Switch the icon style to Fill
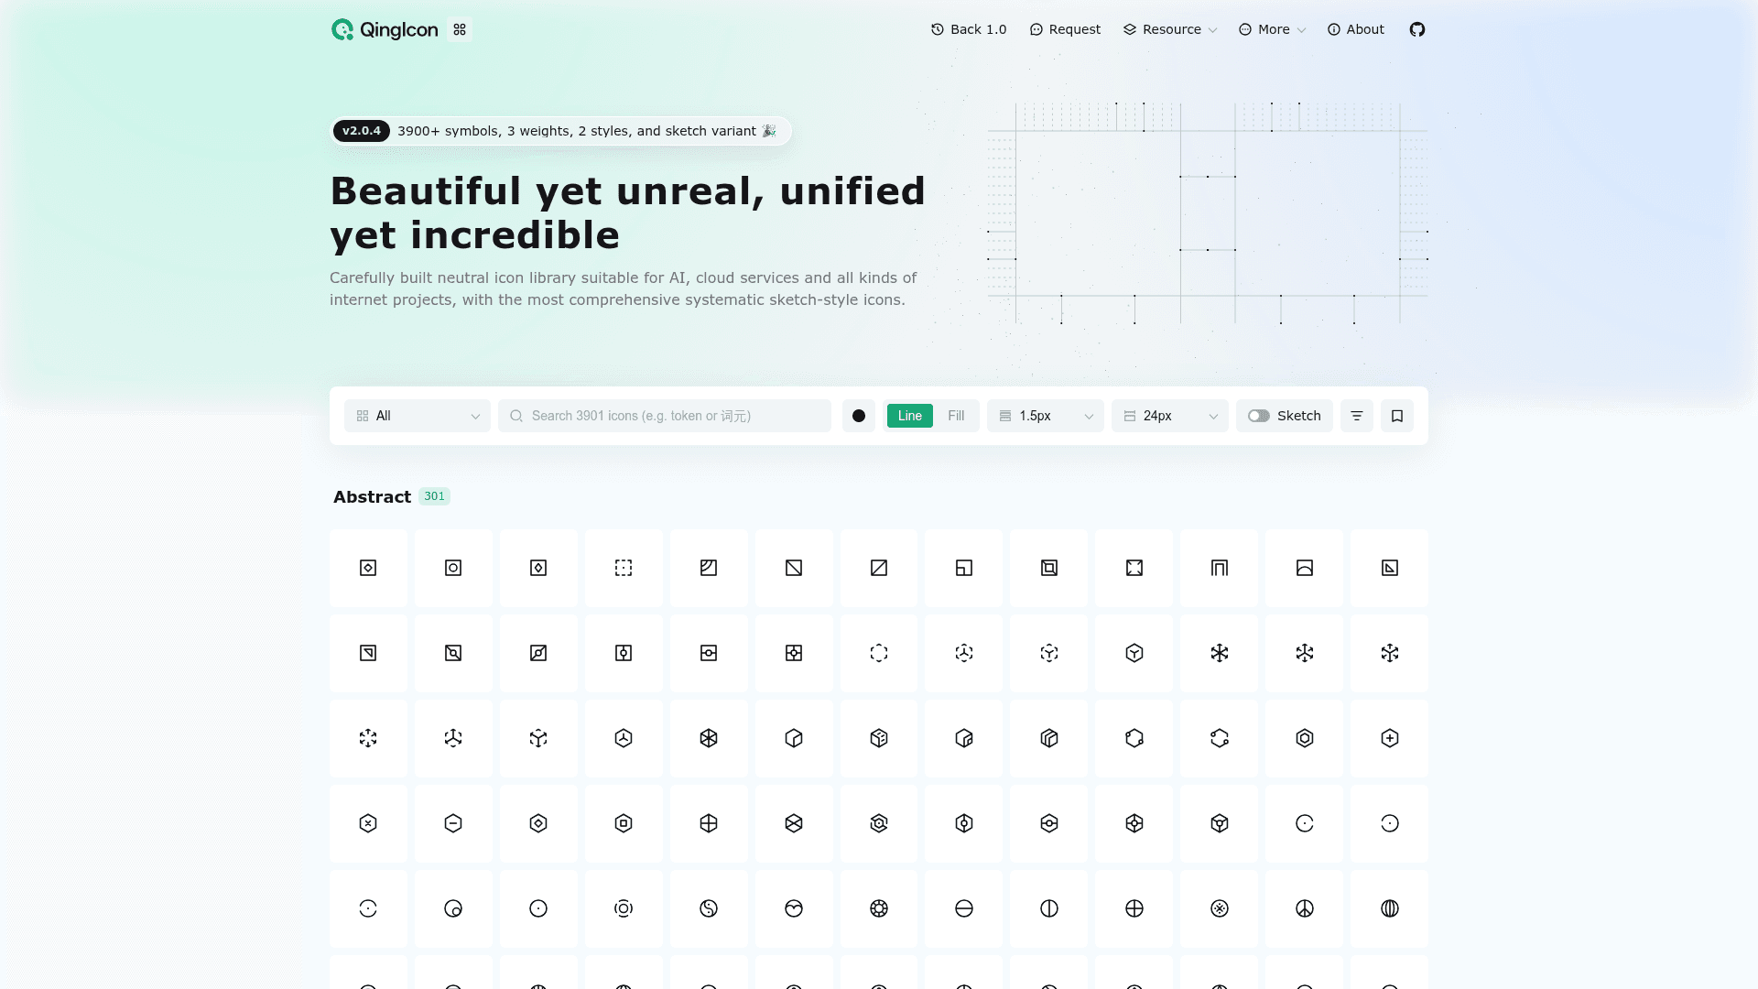 coord(956,416)
